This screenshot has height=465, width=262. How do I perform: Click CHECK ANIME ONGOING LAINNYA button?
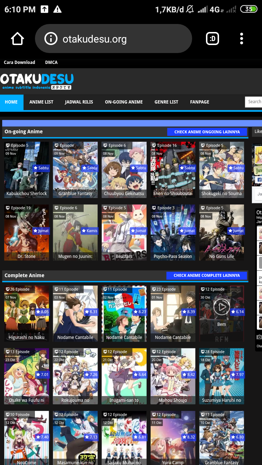207,132
